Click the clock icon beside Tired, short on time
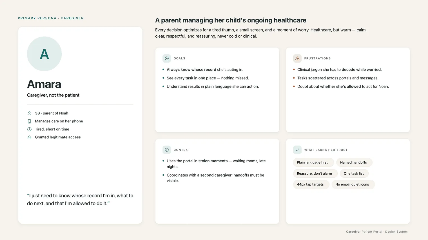428x240 pixels. tap(29, 129)
